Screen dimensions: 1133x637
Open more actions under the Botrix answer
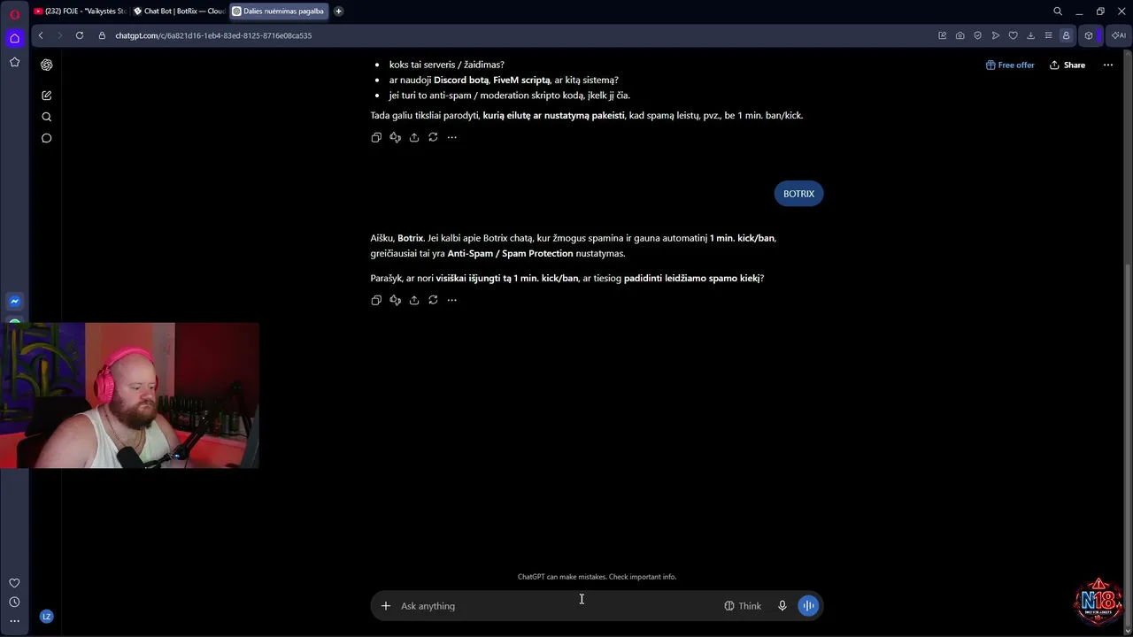[x=451, y=300]
